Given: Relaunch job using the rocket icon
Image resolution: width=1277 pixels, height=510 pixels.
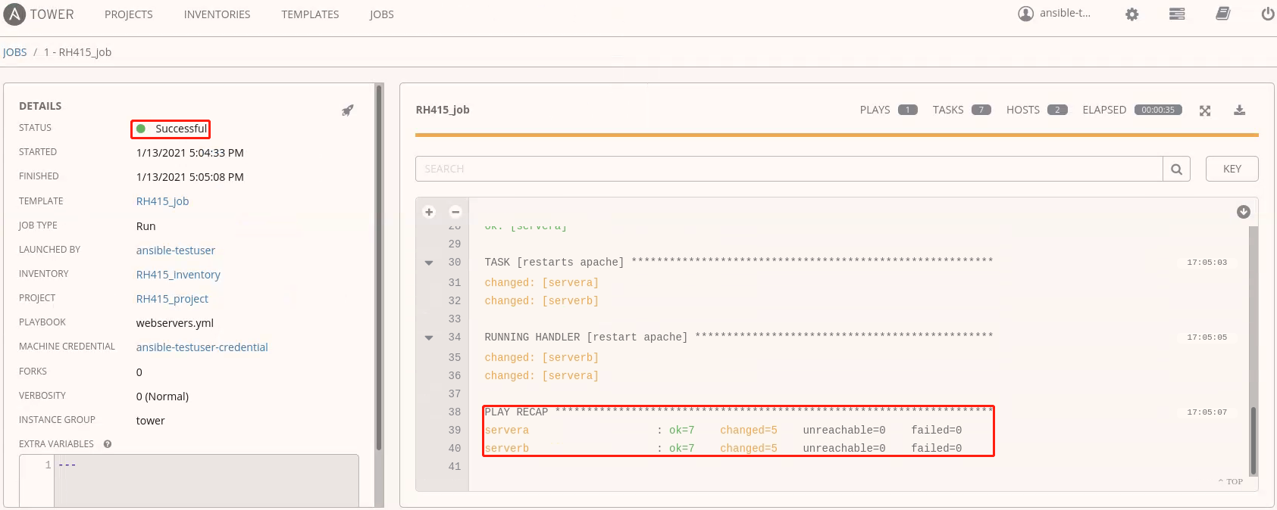Looking at the screenshot, I should click(x=347, y=110).
